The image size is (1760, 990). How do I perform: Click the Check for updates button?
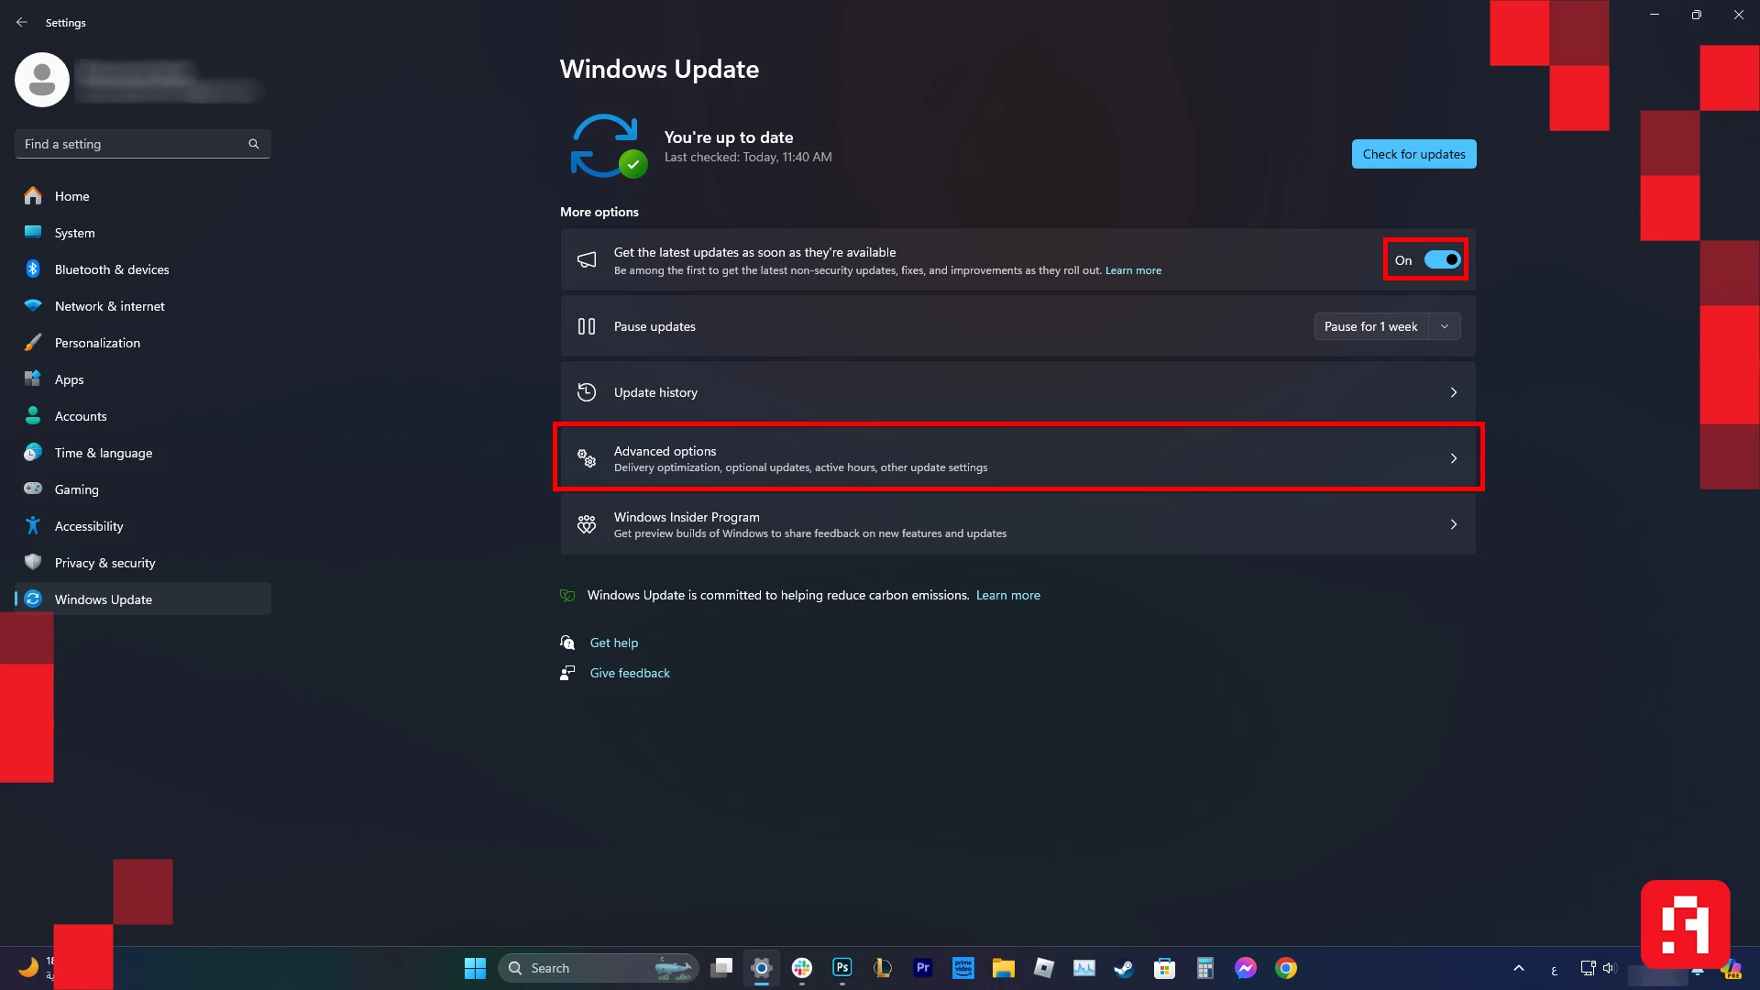(x=1413, y=154)
